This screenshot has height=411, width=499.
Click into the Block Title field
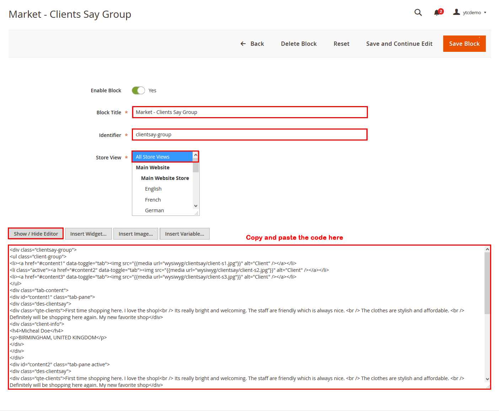pos(249,112)
